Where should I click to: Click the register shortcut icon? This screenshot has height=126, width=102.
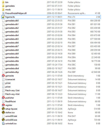(x=3, y=105)
